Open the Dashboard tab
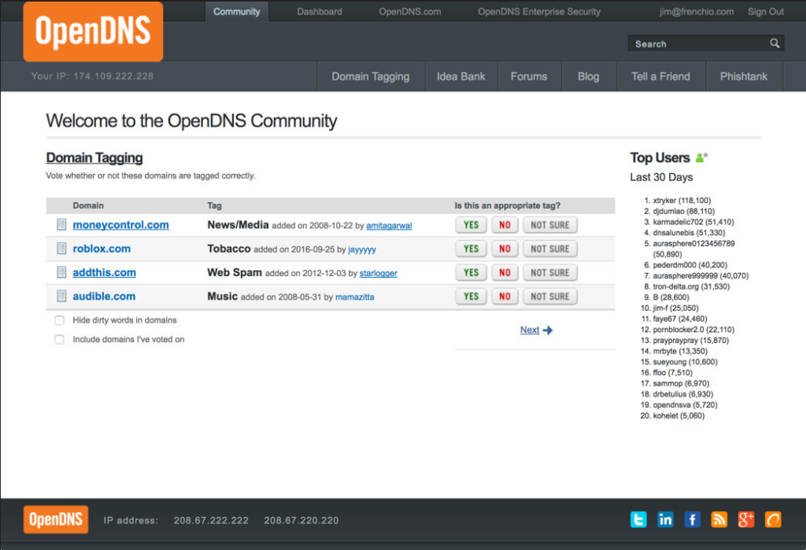 pos(320,11)
